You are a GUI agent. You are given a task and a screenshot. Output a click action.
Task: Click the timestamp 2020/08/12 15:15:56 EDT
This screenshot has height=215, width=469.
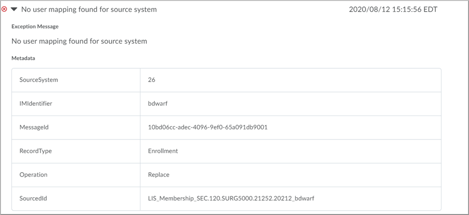[393, 9]
